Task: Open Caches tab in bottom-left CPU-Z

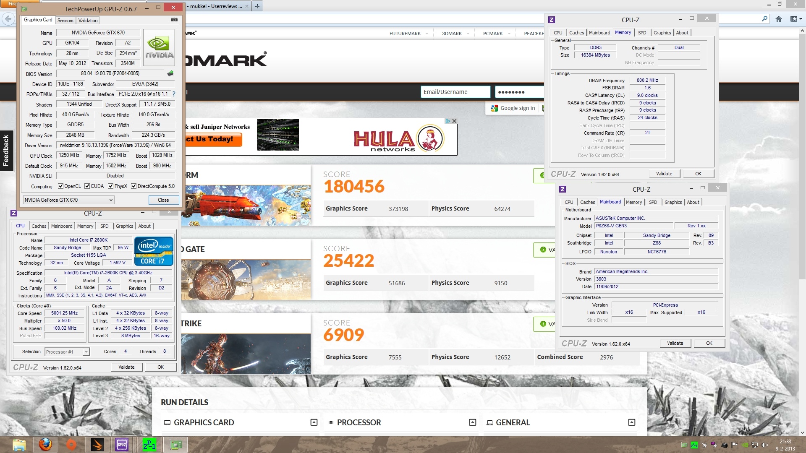Action: (x=39, y=226)
